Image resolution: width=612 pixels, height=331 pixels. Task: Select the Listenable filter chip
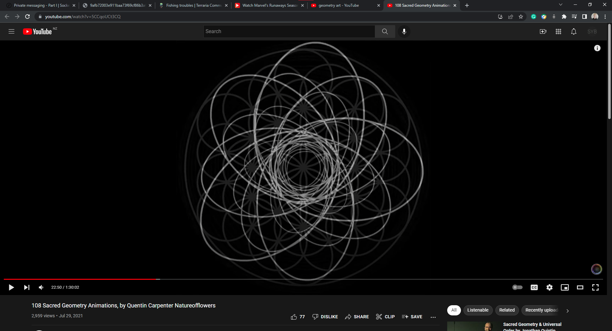(477, 310)
